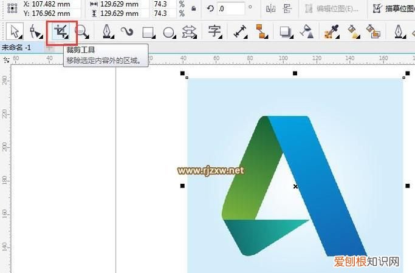This screenshot has width=415, height=273.
Task: Activate the Crop tool
Action: (60, 32)
